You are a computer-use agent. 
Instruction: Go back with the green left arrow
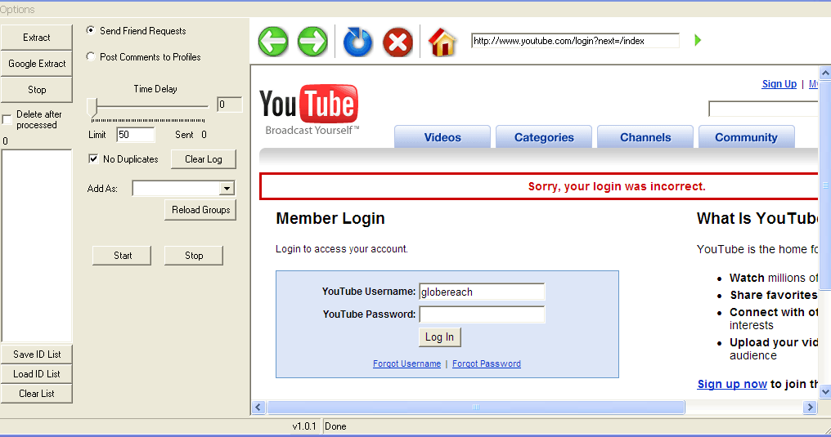point(273,42)
